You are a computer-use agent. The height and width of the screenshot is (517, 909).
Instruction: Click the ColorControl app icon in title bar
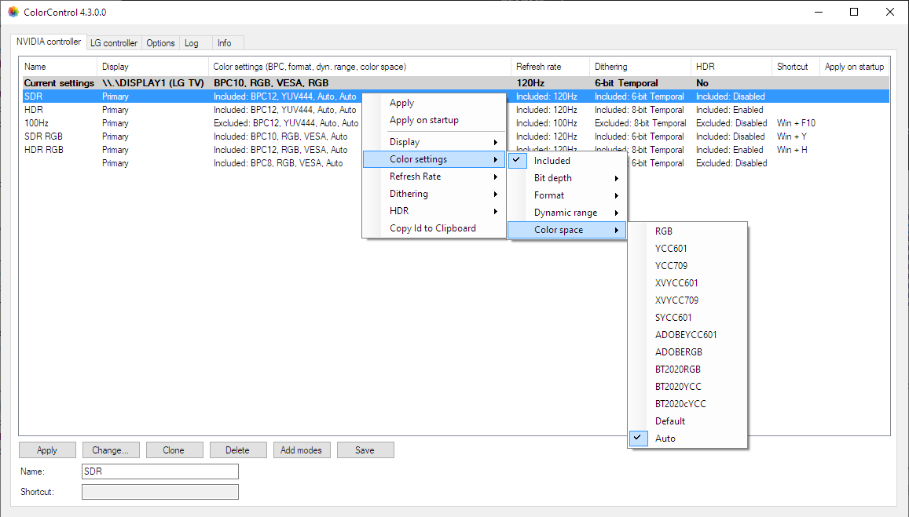13,12
